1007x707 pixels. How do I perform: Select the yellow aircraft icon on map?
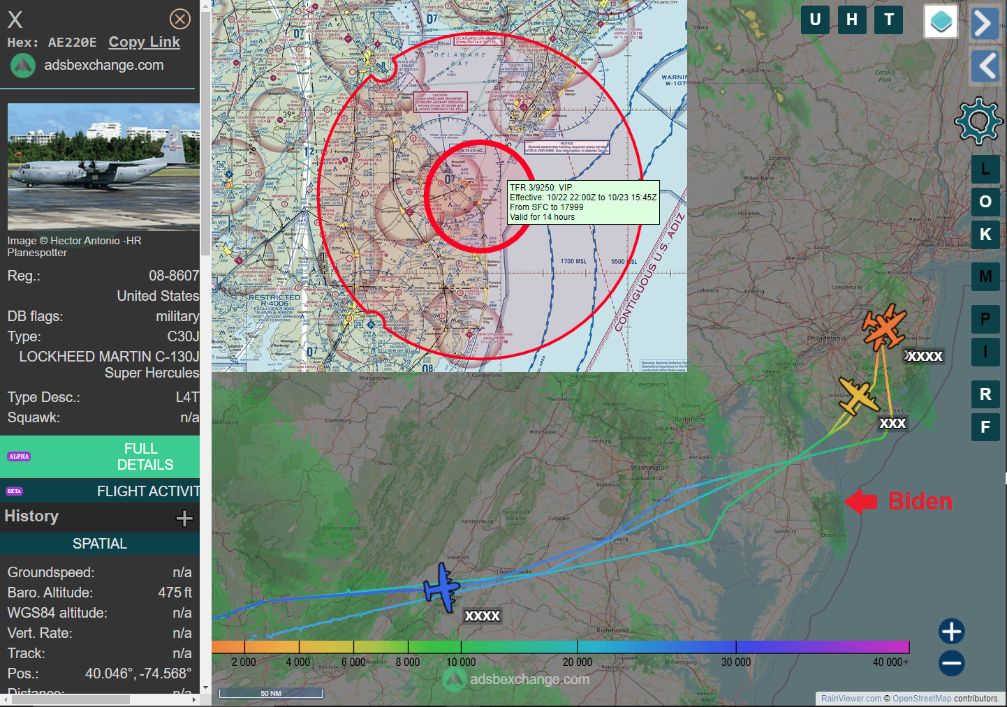pyautogui.click(x=858, y=396)
